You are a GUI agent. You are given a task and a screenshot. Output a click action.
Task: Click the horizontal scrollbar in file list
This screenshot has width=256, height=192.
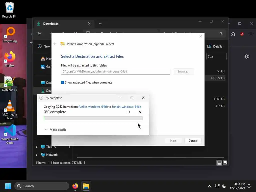150,158
